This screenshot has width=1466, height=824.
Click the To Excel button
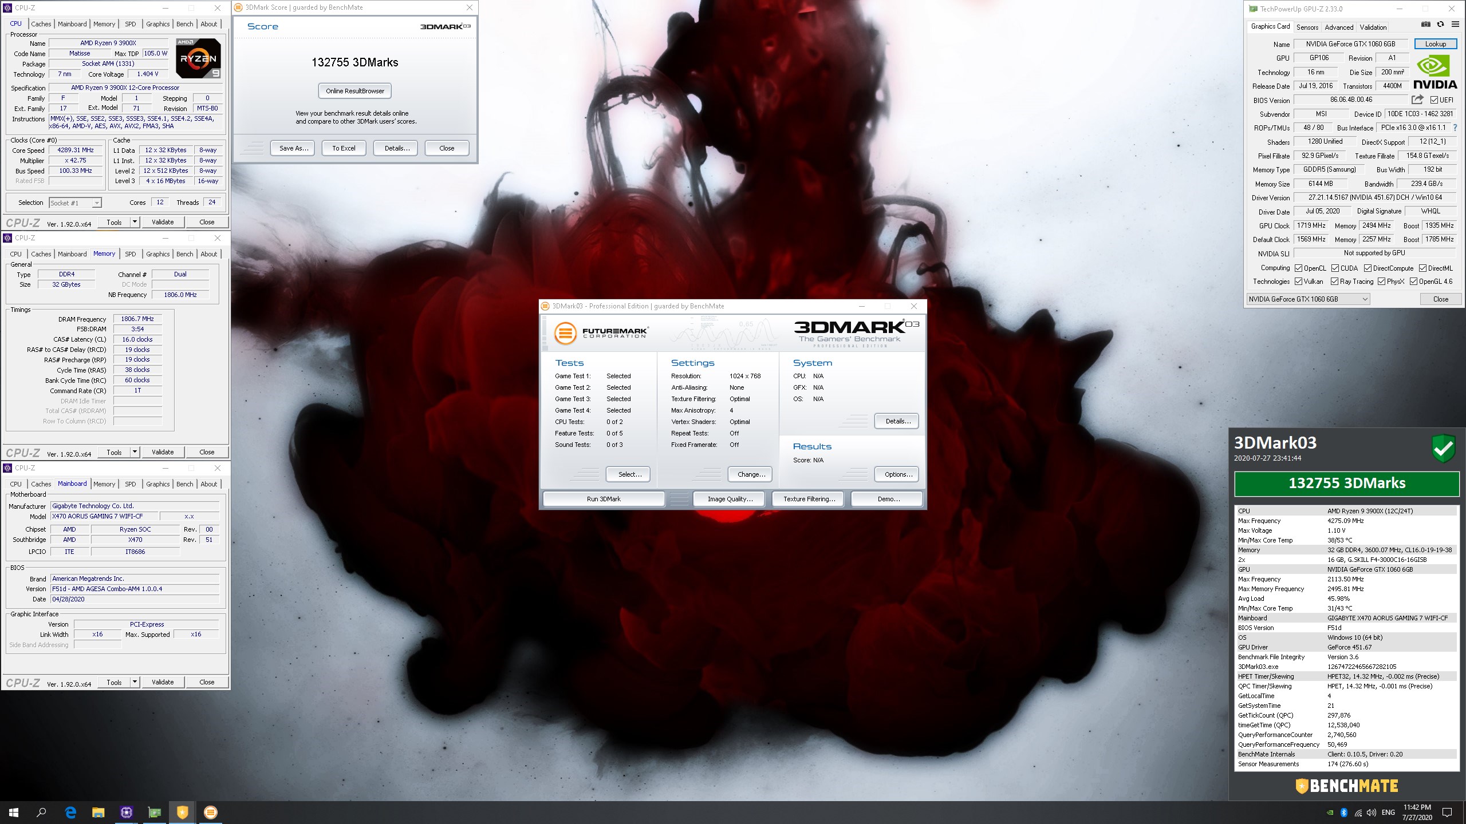click(x=344, y=148)
